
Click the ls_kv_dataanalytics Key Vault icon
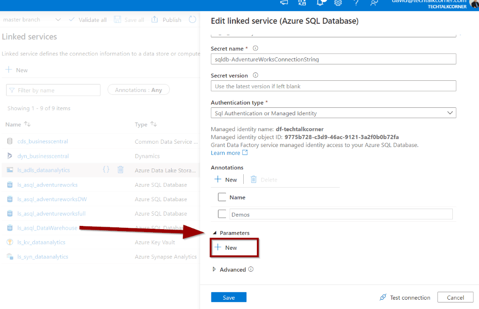[10, 242]
